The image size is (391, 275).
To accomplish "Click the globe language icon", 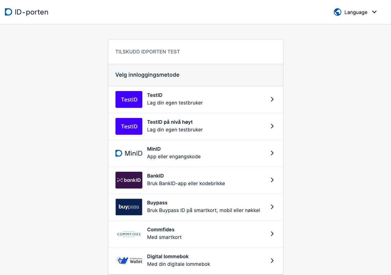I will click(x=338, y=12).
